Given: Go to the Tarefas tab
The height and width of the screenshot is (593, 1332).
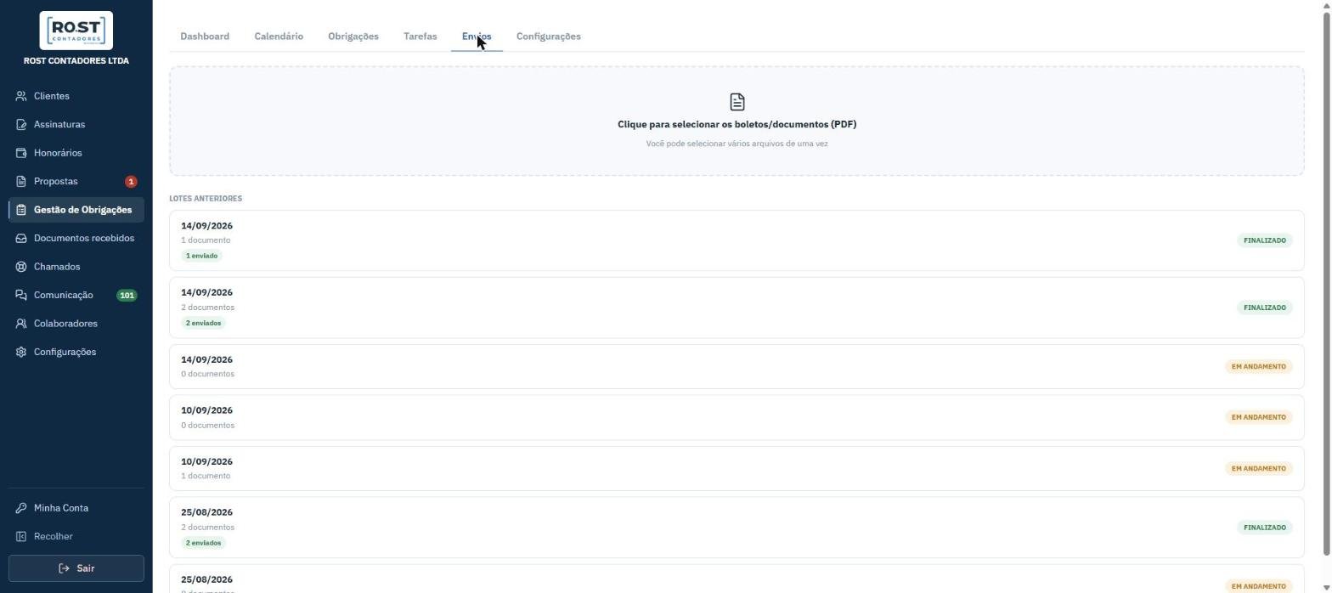Looking at the screenshot, I should coord(420,37).
